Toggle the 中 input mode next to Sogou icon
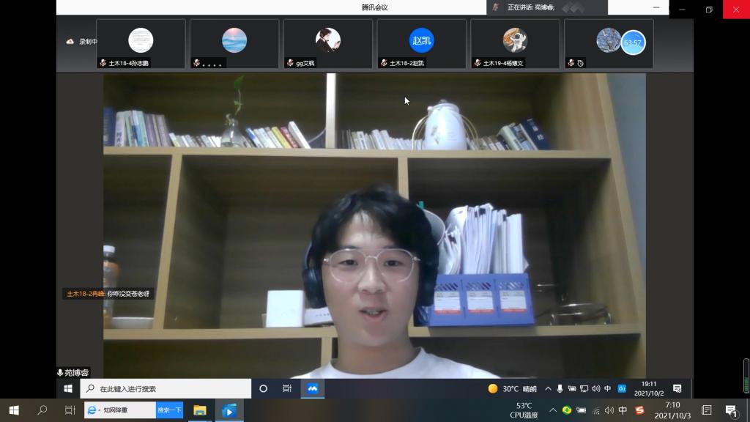The width and height of the screenshot is (750, 422). click(623, 410)
